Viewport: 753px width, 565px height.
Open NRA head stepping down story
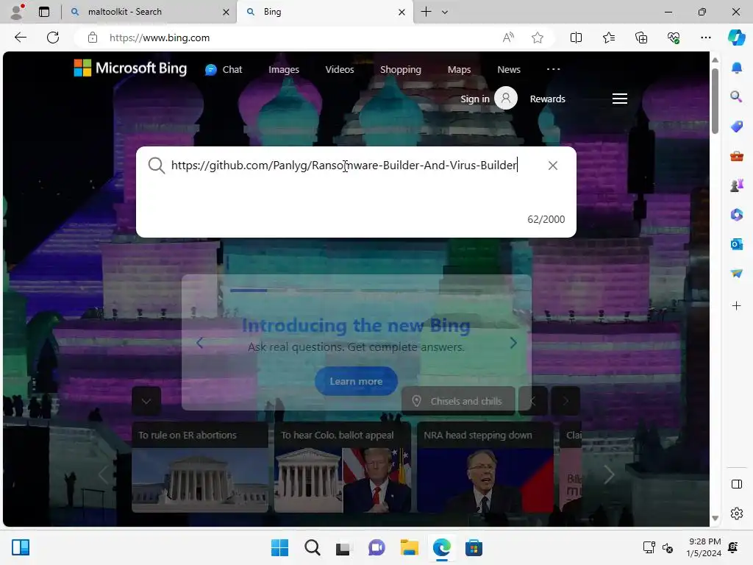pyautogui.click(x=485, y=467)
